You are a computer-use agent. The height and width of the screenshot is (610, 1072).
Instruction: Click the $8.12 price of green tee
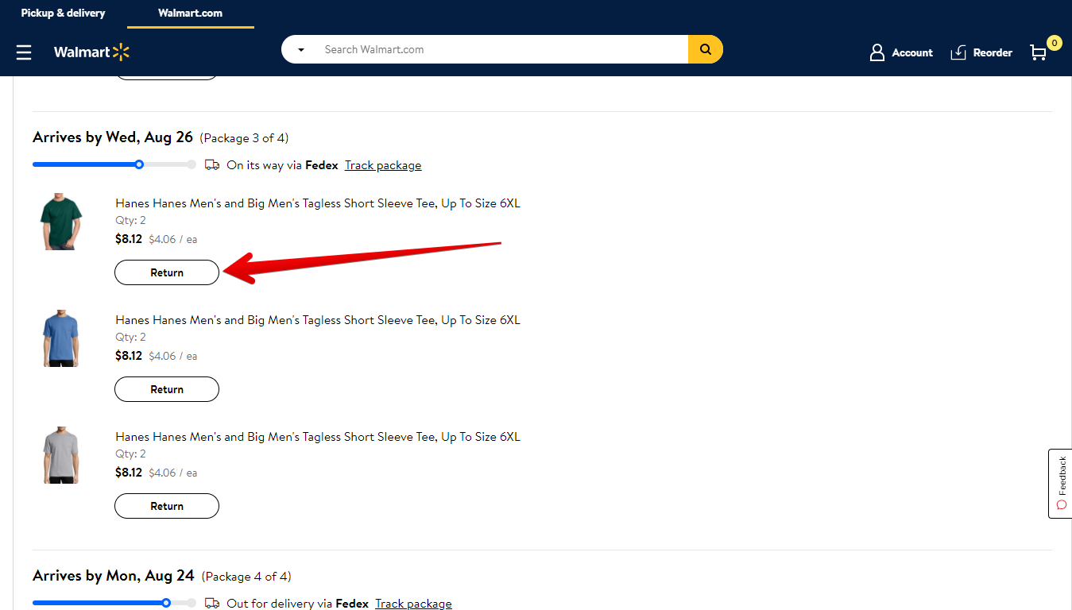click(129, 239)
